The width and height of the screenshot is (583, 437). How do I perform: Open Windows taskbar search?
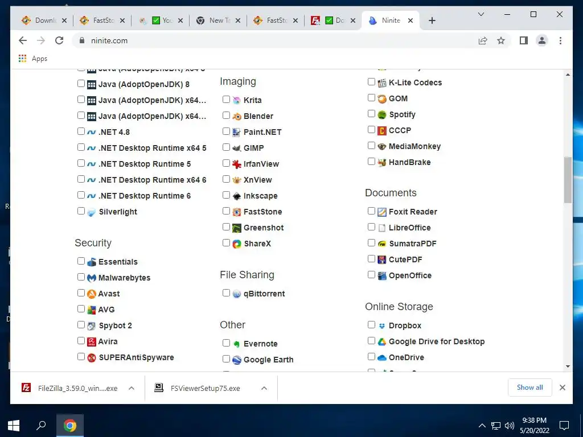[41, 426]
